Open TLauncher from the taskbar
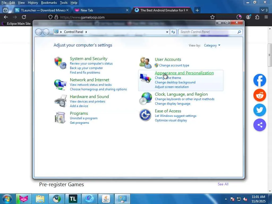 coord(73,199)
